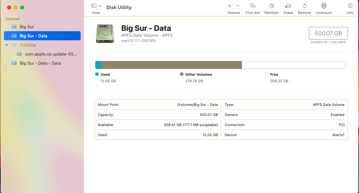
Task: Click the Restore arrow icon
Action: point(304,6)
